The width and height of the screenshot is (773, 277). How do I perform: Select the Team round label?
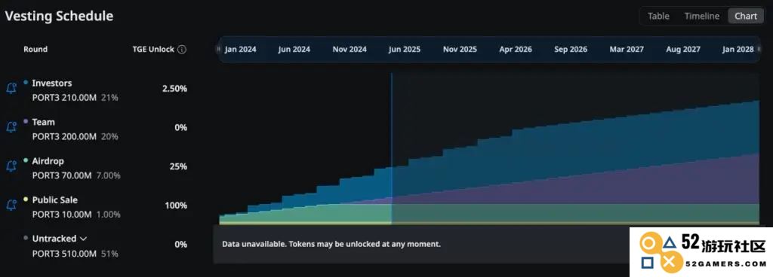click(43, 122)
